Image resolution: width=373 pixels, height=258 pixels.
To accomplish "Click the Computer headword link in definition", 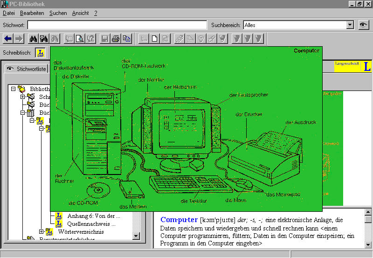I will pyautogui.click(x=179, y=219).
